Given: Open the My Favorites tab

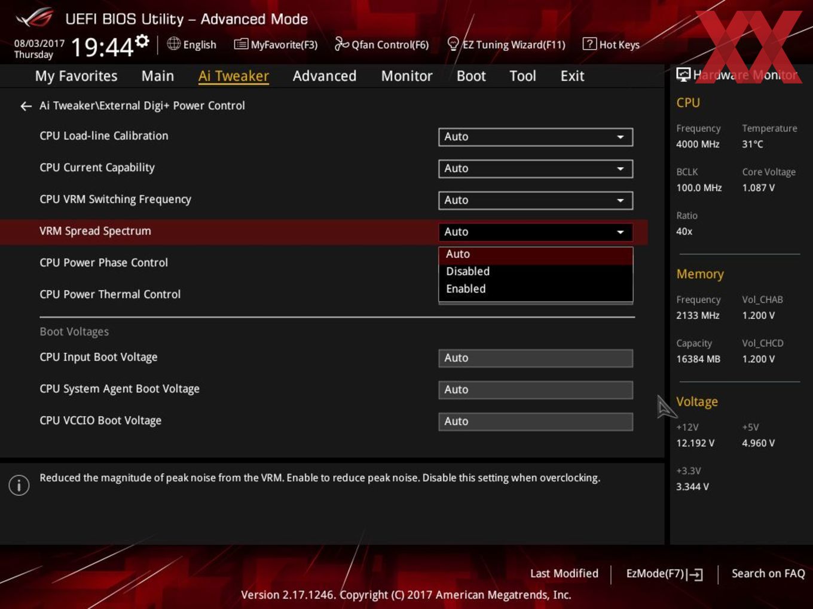Looking at the screenshot, I should coord(76,76).
